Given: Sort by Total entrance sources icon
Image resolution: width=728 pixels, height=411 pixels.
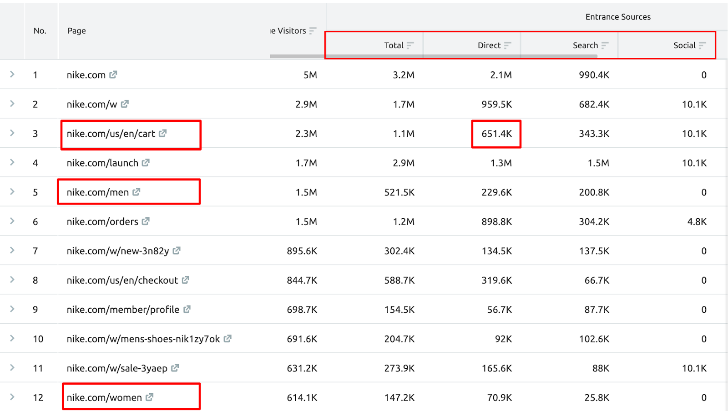Looking at the screenshot, I should pos(410,45).
